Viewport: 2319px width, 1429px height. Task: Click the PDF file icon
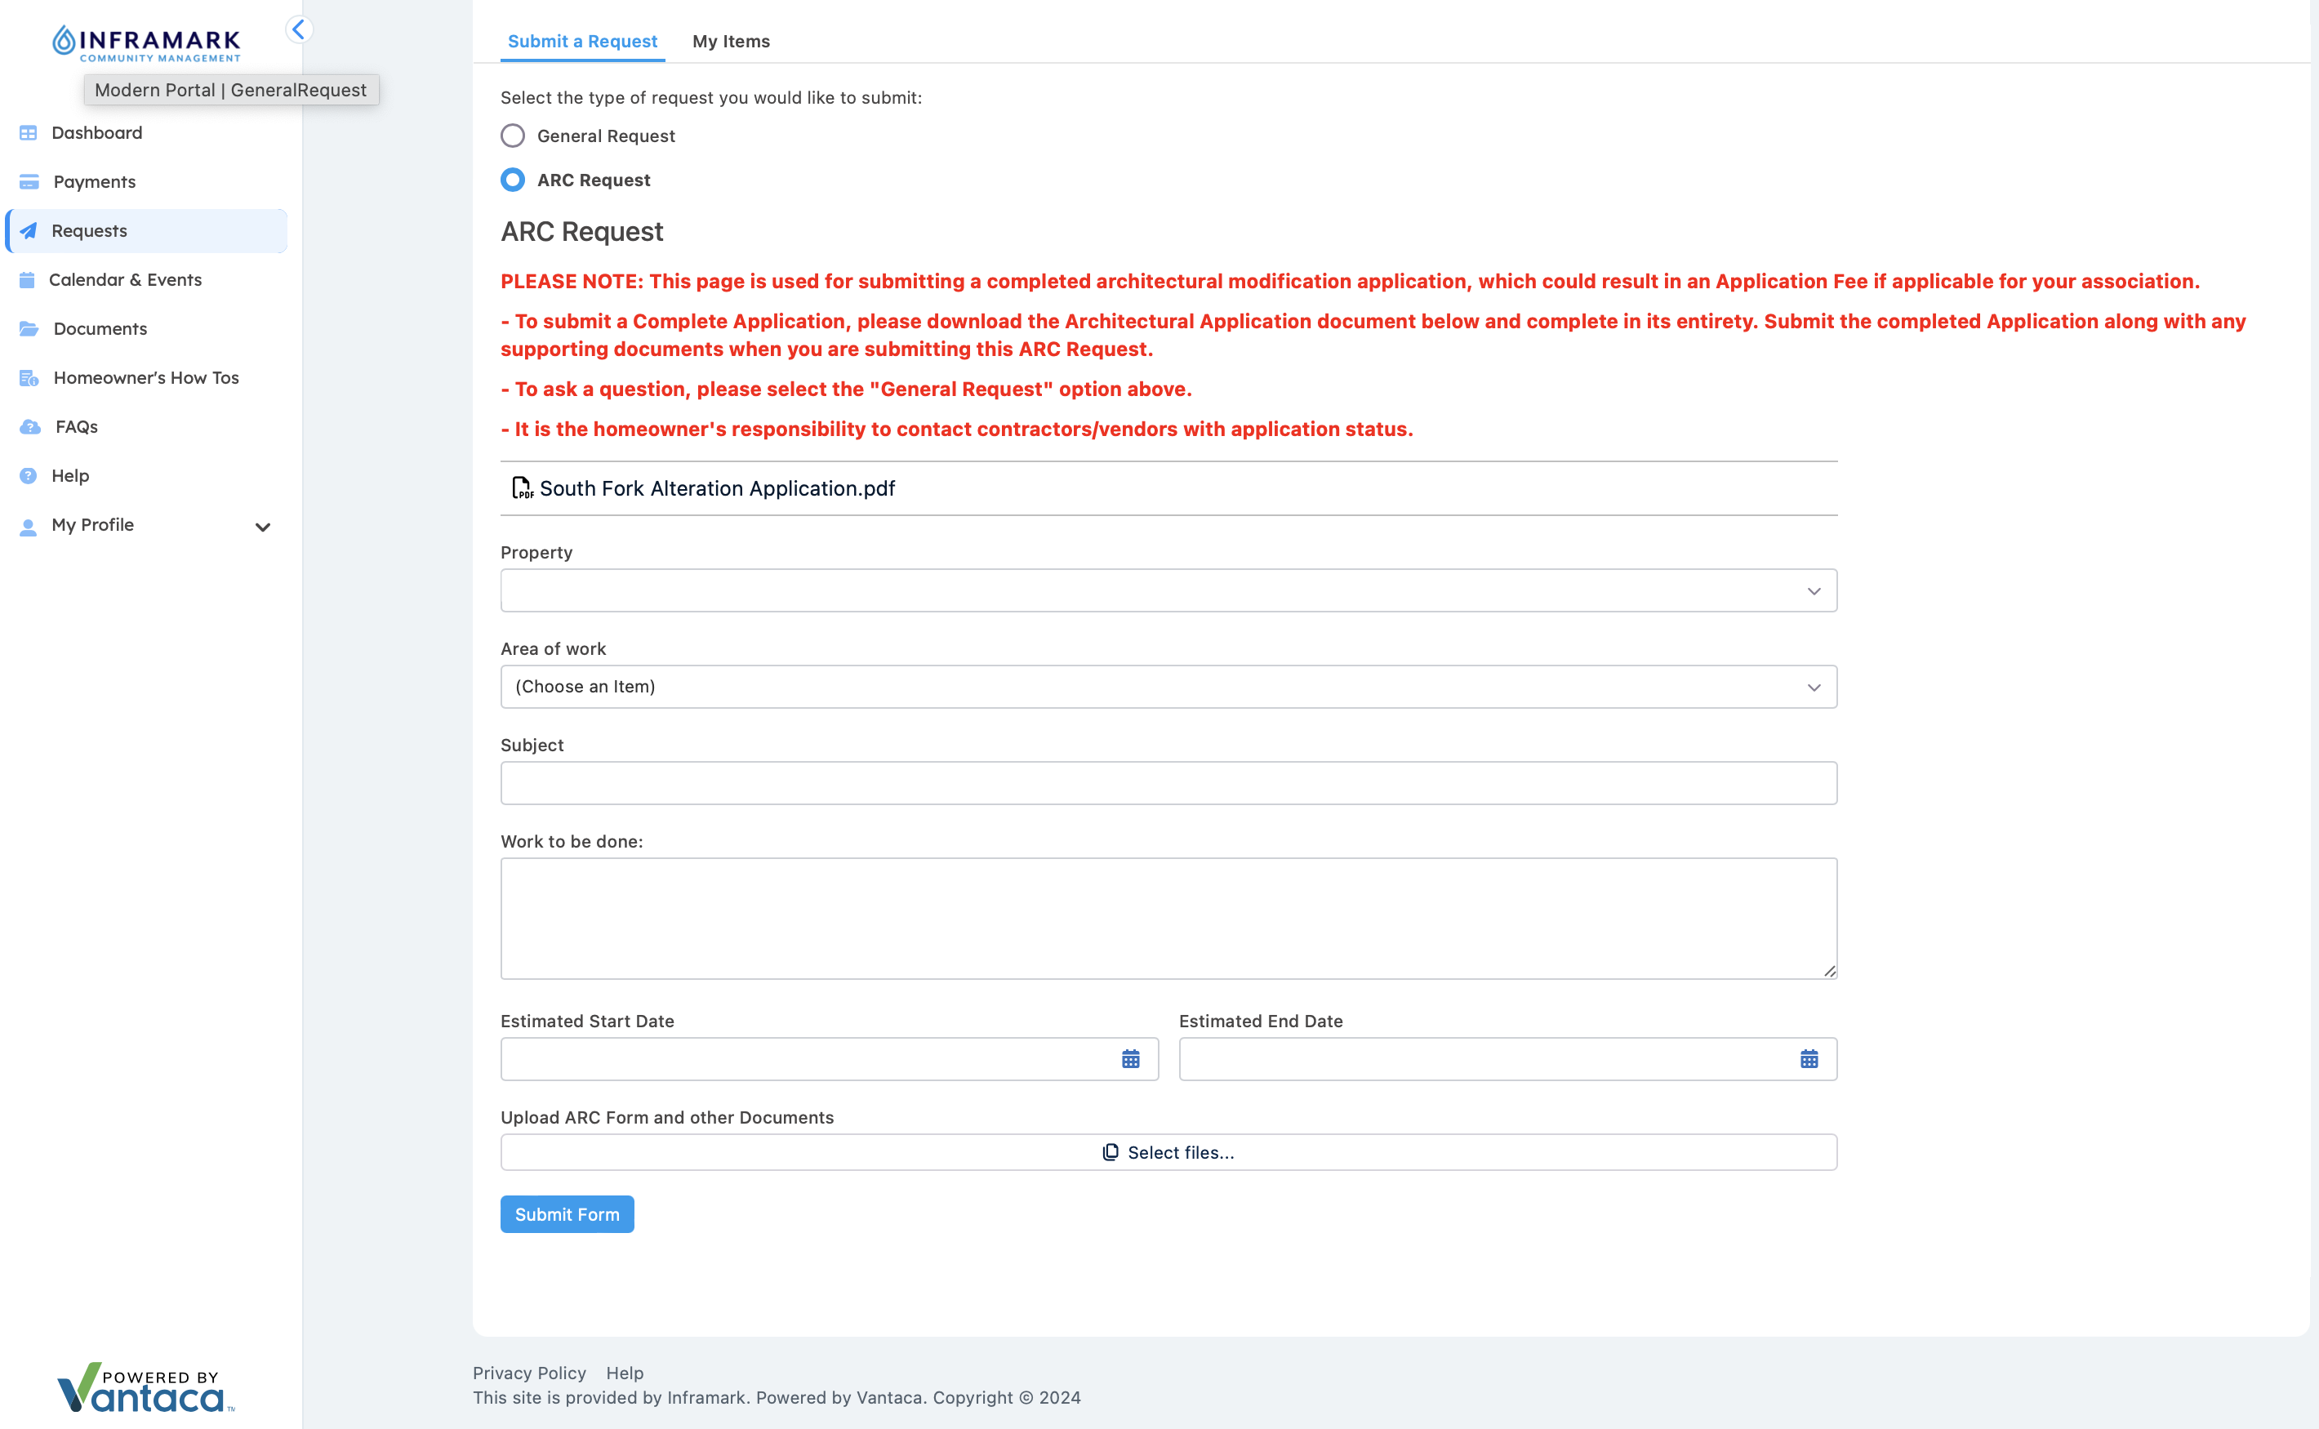click(x=522, y=488)
